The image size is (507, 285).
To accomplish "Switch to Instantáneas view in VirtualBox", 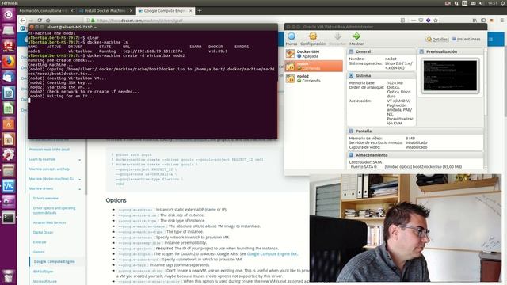I will pos(466,39).
